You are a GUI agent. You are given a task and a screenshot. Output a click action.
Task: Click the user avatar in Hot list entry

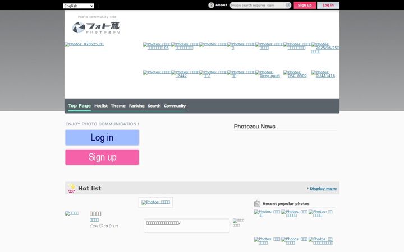tap(72, 213)
